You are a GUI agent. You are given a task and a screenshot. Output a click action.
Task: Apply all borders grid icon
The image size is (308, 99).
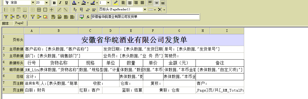tap(39, 10)
